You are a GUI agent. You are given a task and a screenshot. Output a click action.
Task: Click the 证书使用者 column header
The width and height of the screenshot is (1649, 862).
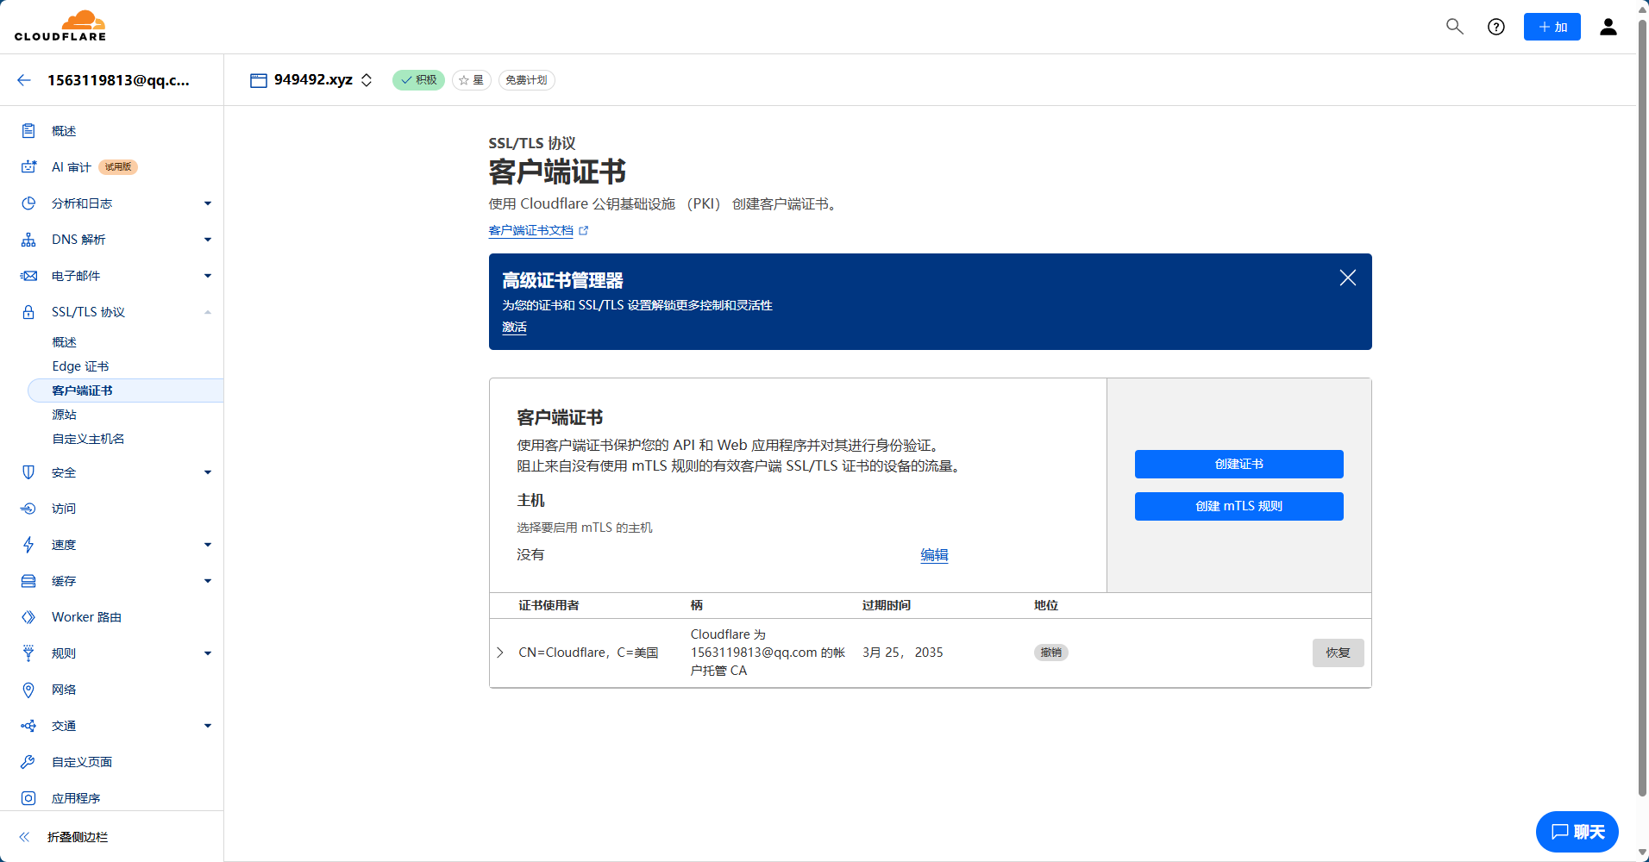click(x=549, y=605)
